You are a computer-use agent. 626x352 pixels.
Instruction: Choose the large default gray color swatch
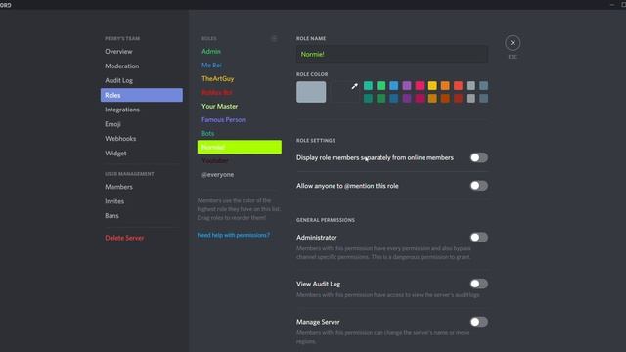pyautogui.click(x=311, y=92)
